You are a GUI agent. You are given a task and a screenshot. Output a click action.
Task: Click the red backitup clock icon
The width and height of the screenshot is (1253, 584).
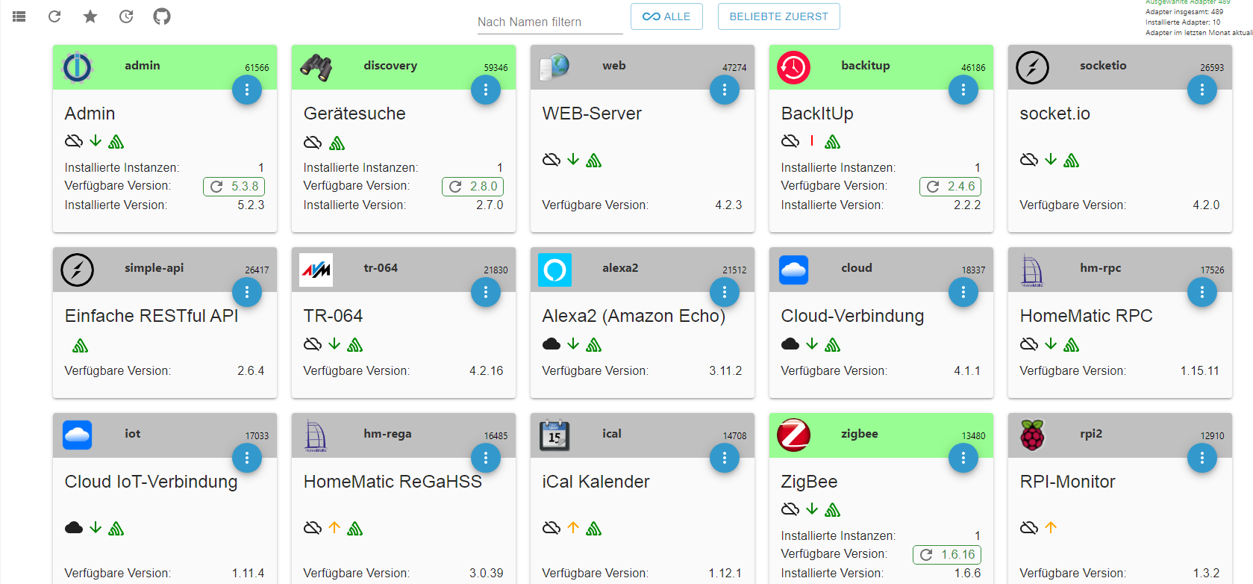(793, 67)
